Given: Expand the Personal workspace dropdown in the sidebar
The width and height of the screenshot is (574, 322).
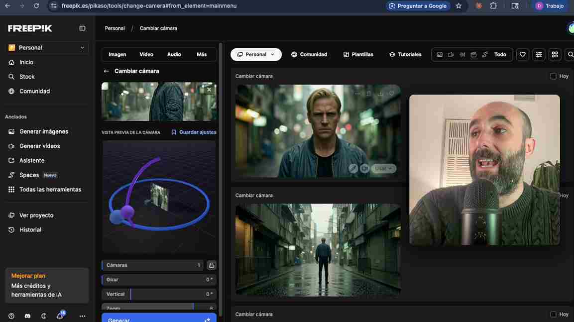Looking at the screenshot, I should (x=47, y=48).
